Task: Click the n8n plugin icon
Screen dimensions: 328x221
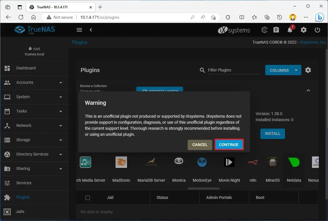Action: coord(253,162)
